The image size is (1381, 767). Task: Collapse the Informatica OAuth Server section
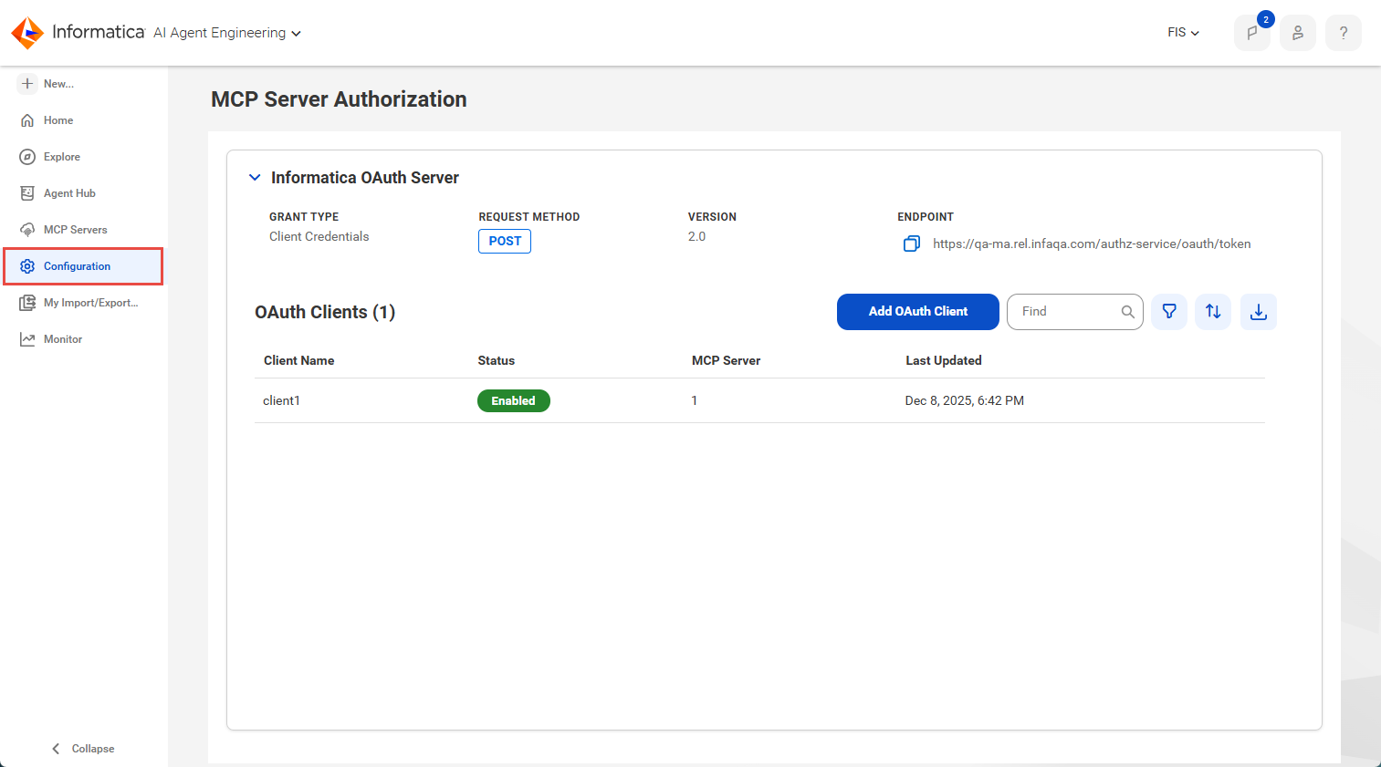pyautogui.click(x=255, y=178)
